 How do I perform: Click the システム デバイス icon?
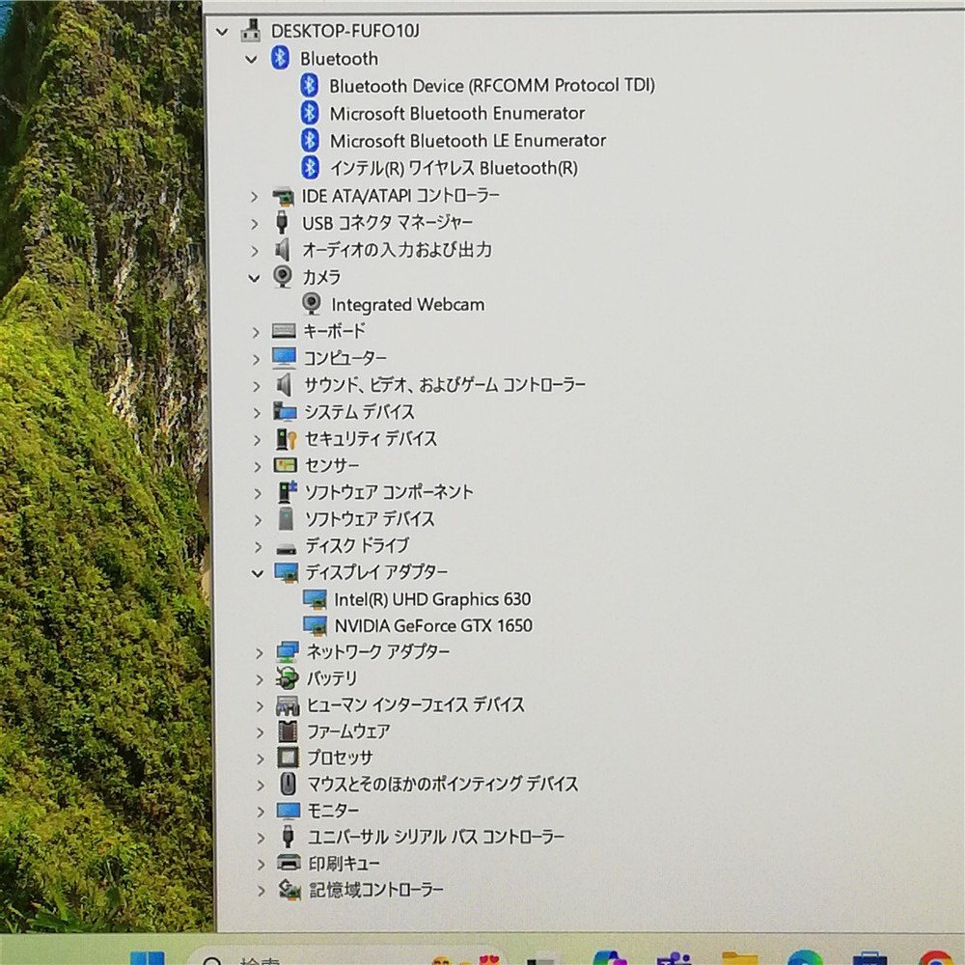tap(285, 411)
